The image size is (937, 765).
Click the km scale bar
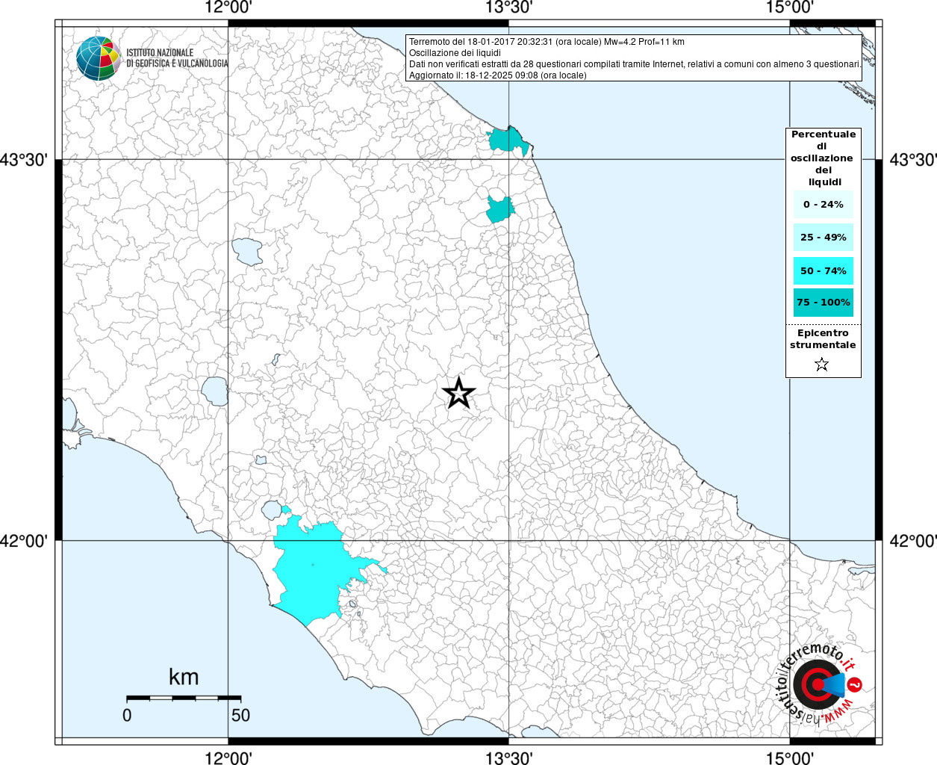click(184, 698)
